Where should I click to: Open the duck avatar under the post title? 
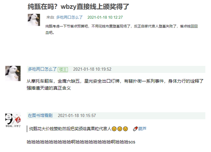pyautogui.click(x=34, y=20)
